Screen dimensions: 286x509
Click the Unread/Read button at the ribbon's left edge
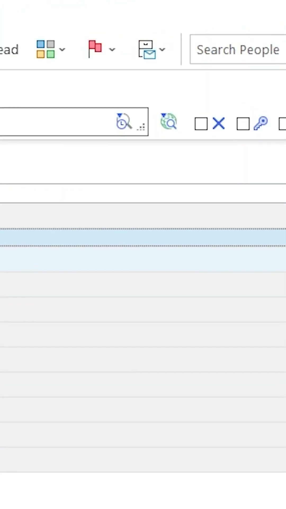point(9,50)
